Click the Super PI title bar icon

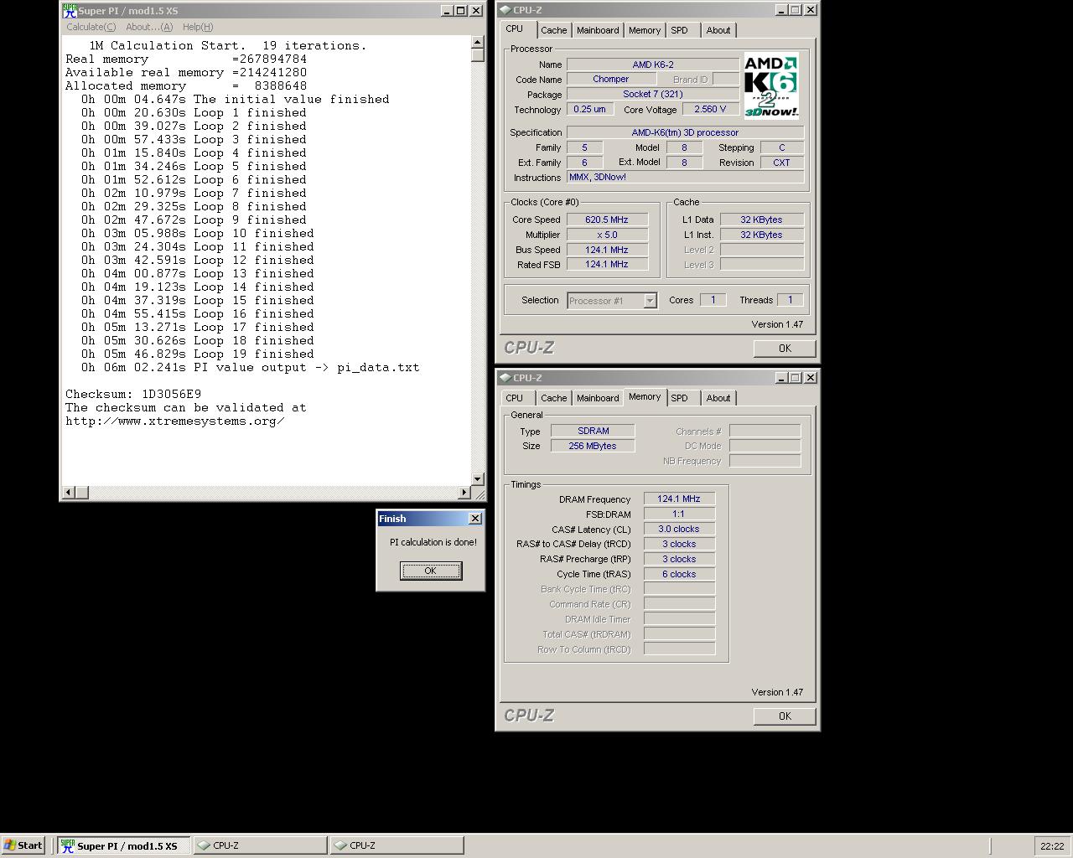(x=70, y=11)
